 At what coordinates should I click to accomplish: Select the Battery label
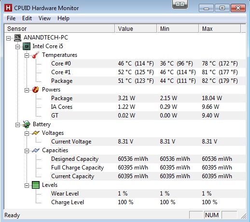pos(42,124)
